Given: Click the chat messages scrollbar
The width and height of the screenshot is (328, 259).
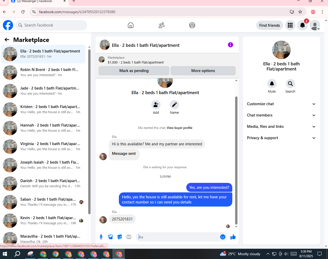Looking at the screenshot, I should pyautogui.click(x=236, y=160).
